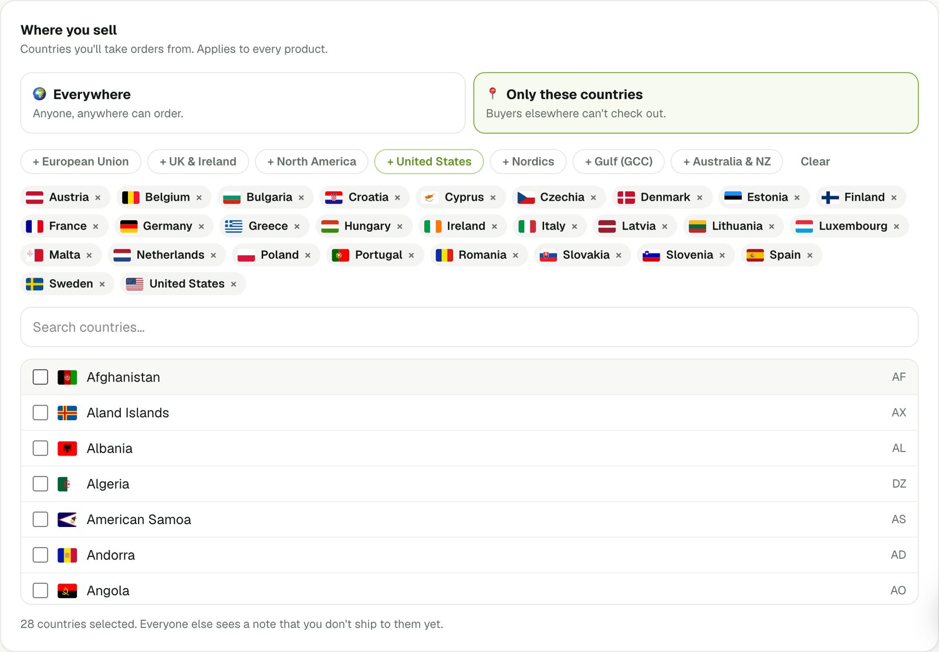The image size is (939, 652).
Task: Click the Aland Islands flag icon
Action: point(67,413)
